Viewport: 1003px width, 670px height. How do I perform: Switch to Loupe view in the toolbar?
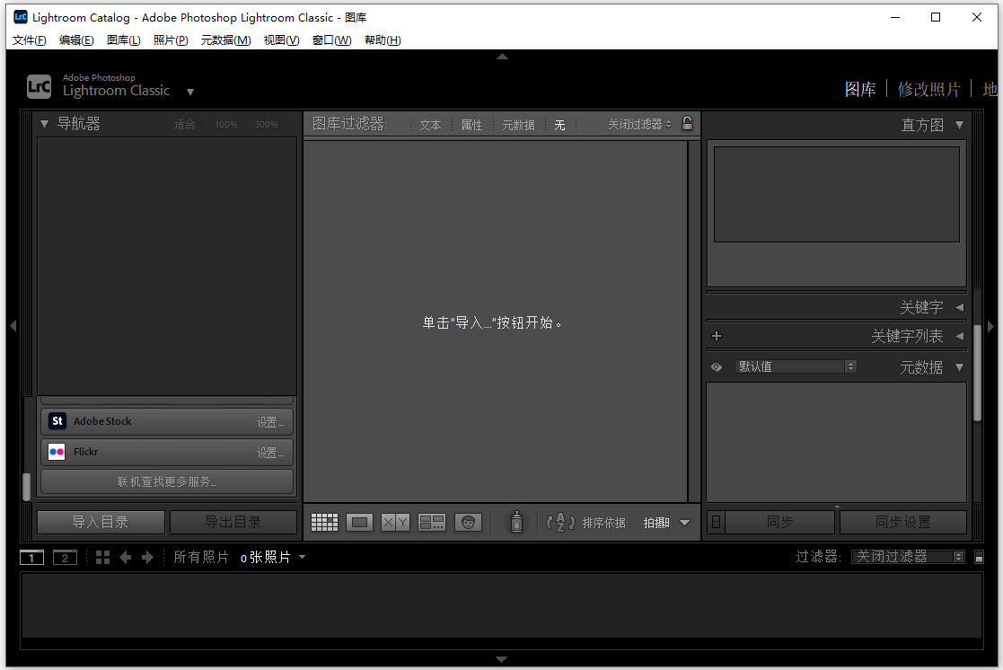359,522
